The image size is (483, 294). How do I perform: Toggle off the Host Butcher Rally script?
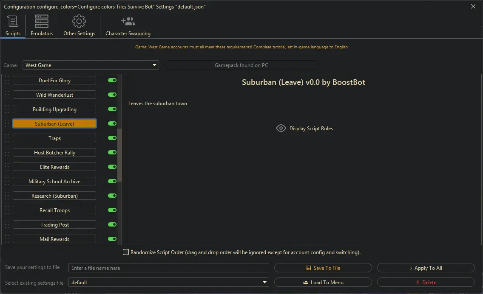point(112,152)
